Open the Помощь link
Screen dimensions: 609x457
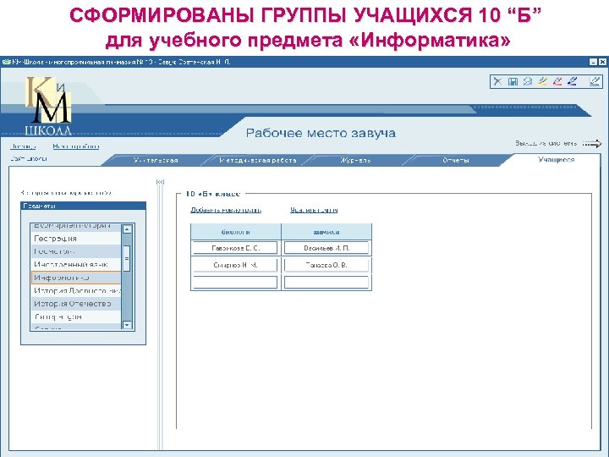23,146
